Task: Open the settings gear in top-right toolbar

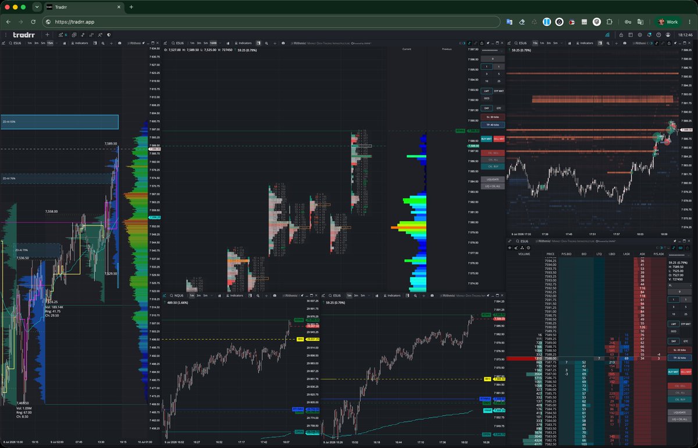Action: pyautogui.click(x=640, y=35)
